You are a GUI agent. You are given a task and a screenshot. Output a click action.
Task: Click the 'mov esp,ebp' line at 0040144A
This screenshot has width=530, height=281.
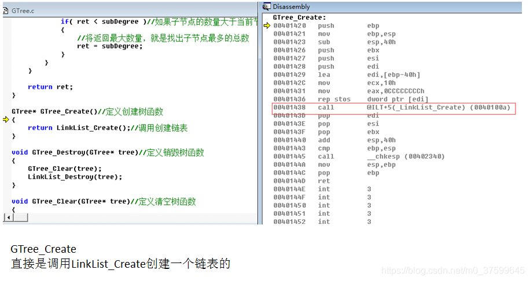[334, 164]
